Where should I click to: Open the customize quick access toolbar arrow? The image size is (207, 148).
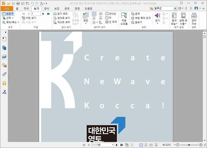click(x=46, y=3)
